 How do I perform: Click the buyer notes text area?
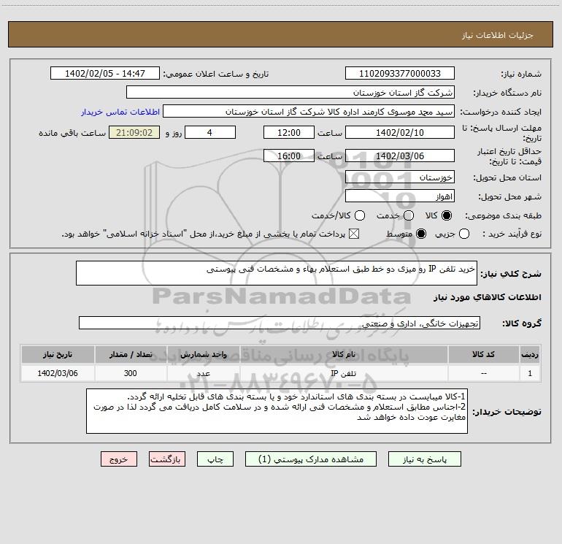pos(277,411)
